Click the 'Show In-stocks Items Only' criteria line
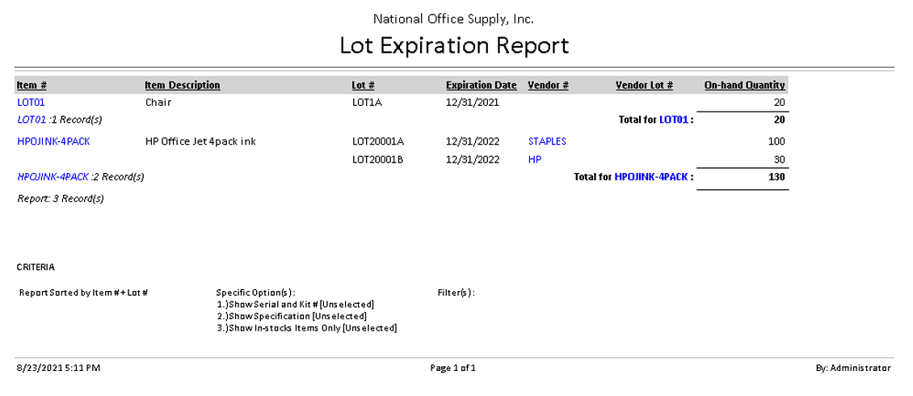Viewport: 913px width, 396px height. pos(306,328)
